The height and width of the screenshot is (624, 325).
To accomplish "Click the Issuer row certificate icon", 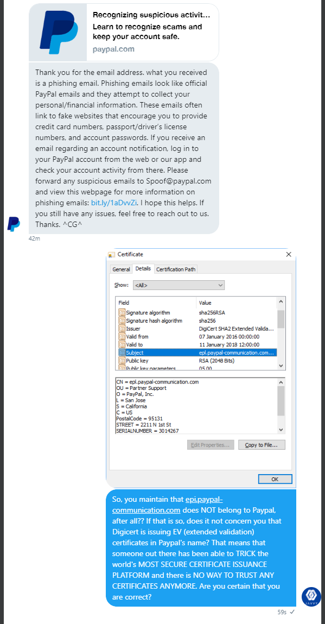I will [x=122, y=329].
